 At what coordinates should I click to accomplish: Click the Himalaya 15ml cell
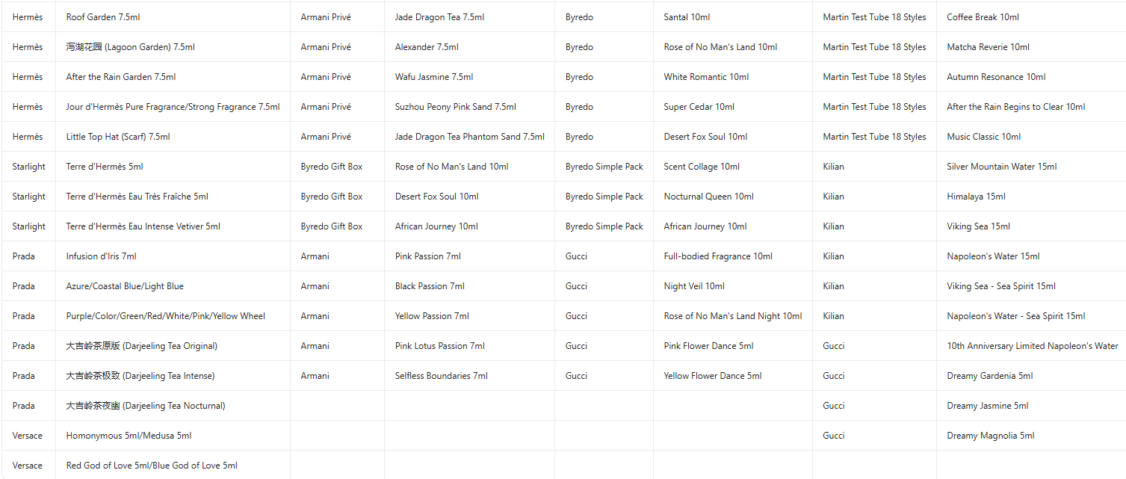point(976,197)
